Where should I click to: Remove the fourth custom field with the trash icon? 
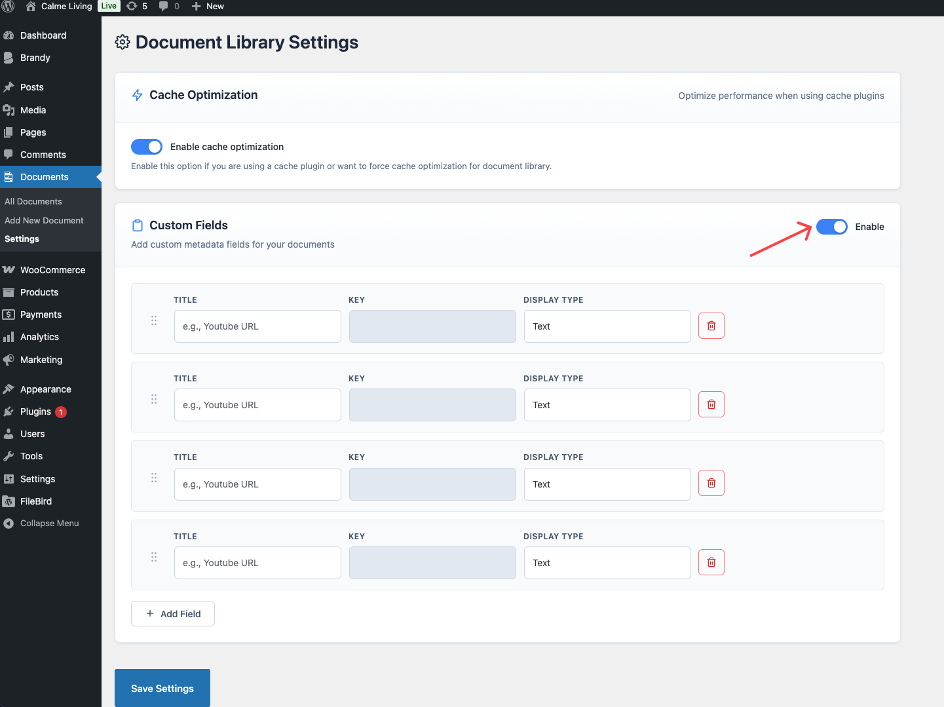click(x=711, y=562)
